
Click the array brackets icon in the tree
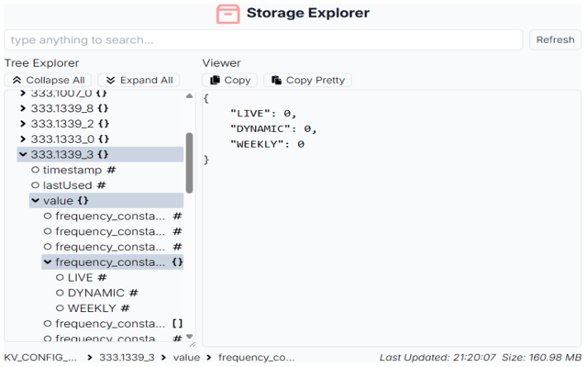tap(178, 324)
